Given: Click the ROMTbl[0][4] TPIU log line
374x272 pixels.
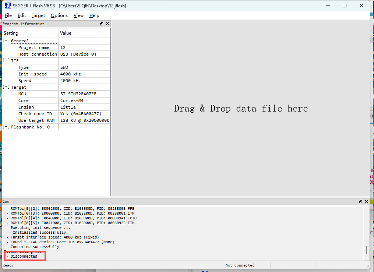Looking at the screenshot, I should [71, 218].
